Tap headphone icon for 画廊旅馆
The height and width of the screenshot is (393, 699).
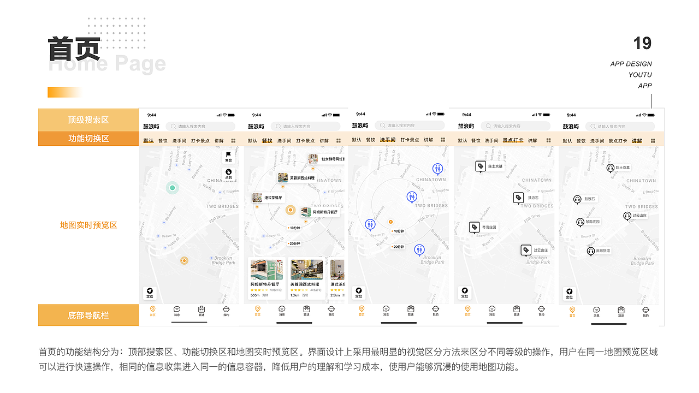pos(590,251)
